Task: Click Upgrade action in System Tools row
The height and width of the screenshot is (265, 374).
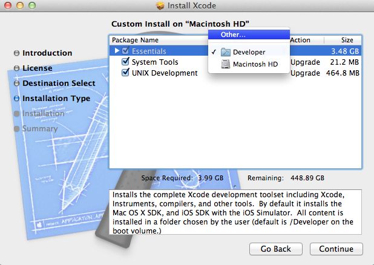Action: 305,62
